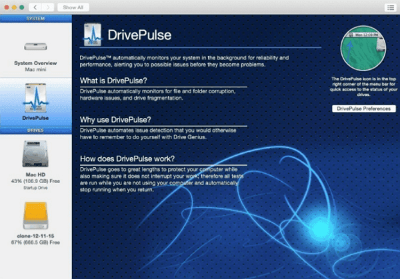The height and width of the screenshot is (279, 400).
Task: Select the Mac HD hard drive icon
Action: coord(36,153)
